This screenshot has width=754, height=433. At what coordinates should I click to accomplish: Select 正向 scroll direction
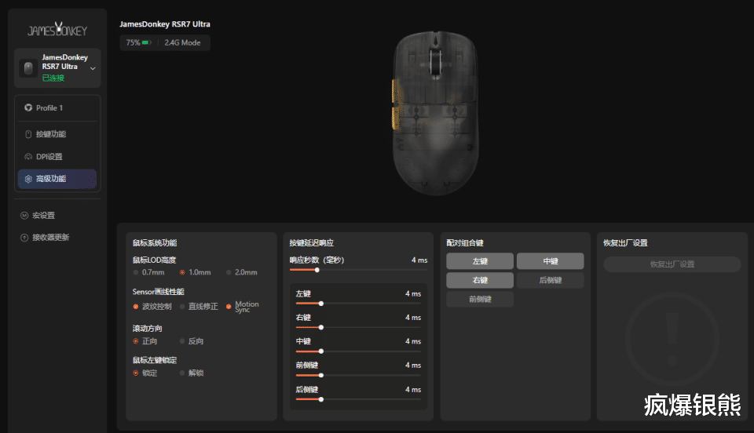click(x=145, y=341)
